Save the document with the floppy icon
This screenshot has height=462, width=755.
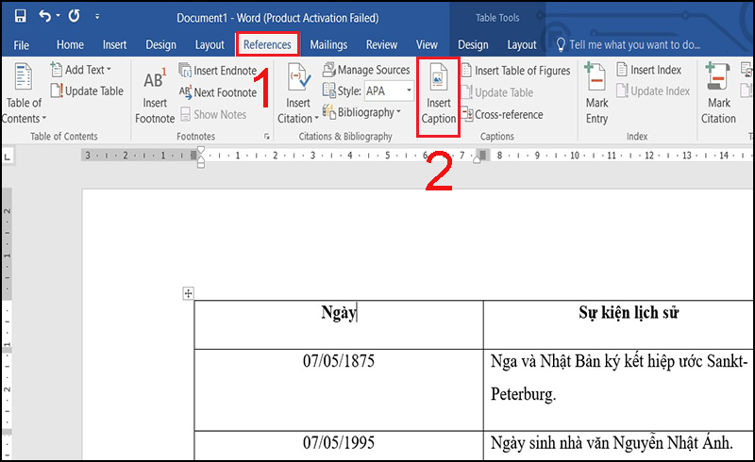20,16
